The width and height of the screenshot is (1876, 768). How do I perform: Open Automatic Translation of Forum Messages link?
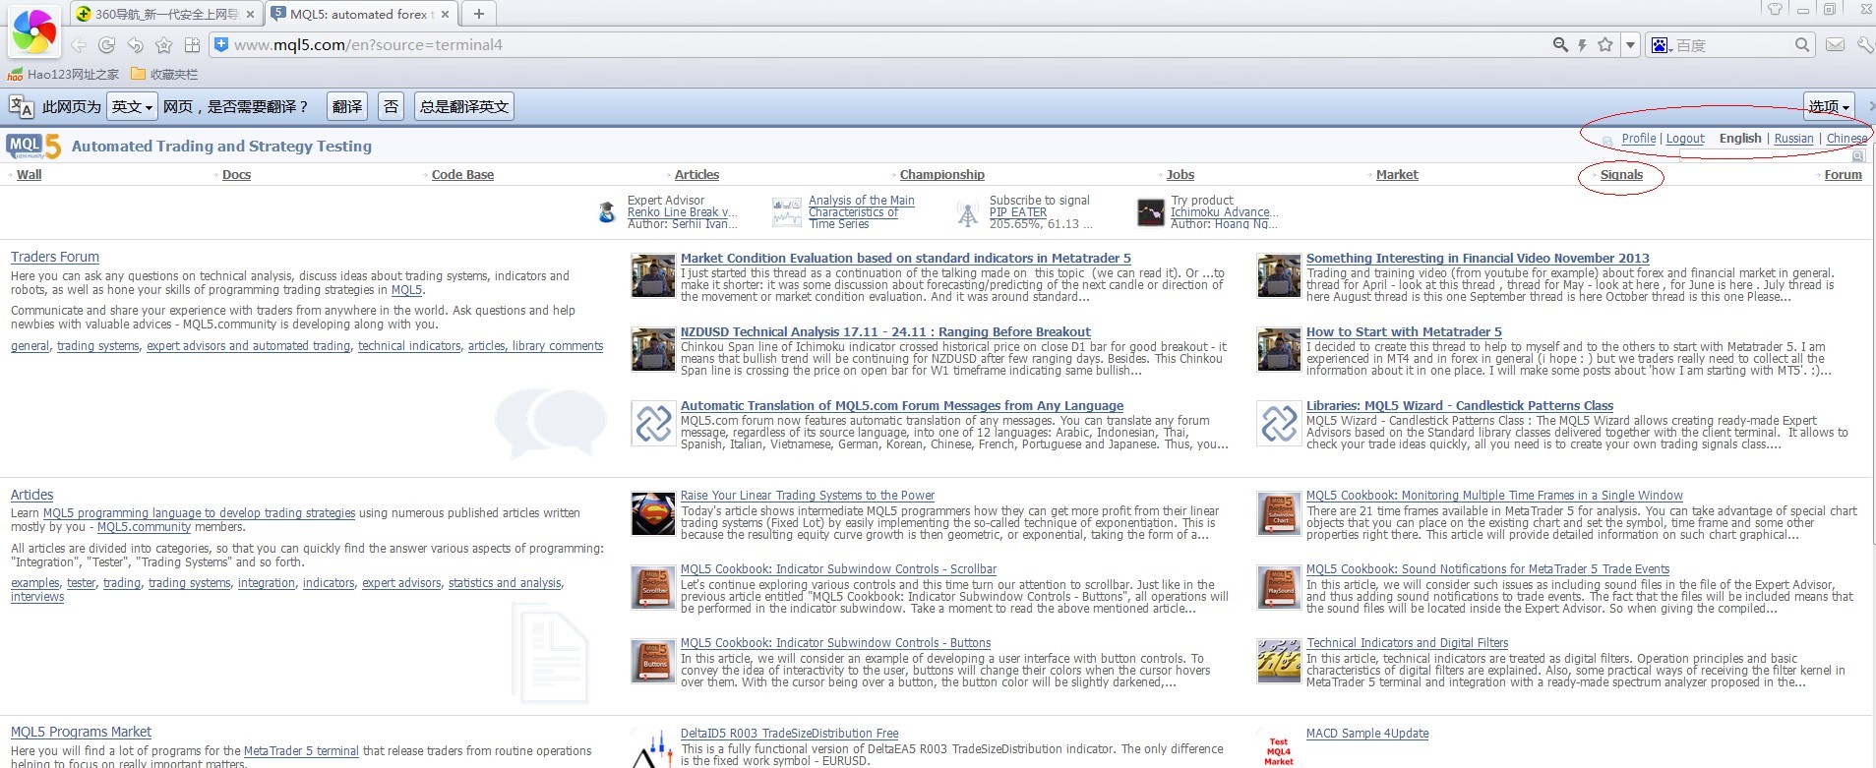coord(902,406)
